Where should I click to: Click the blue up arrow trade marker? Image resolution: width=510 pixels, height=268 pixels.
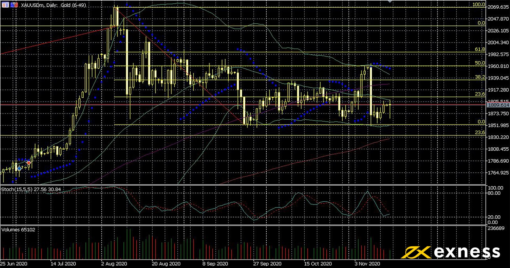pyautogui.click(x=19, y=169)
